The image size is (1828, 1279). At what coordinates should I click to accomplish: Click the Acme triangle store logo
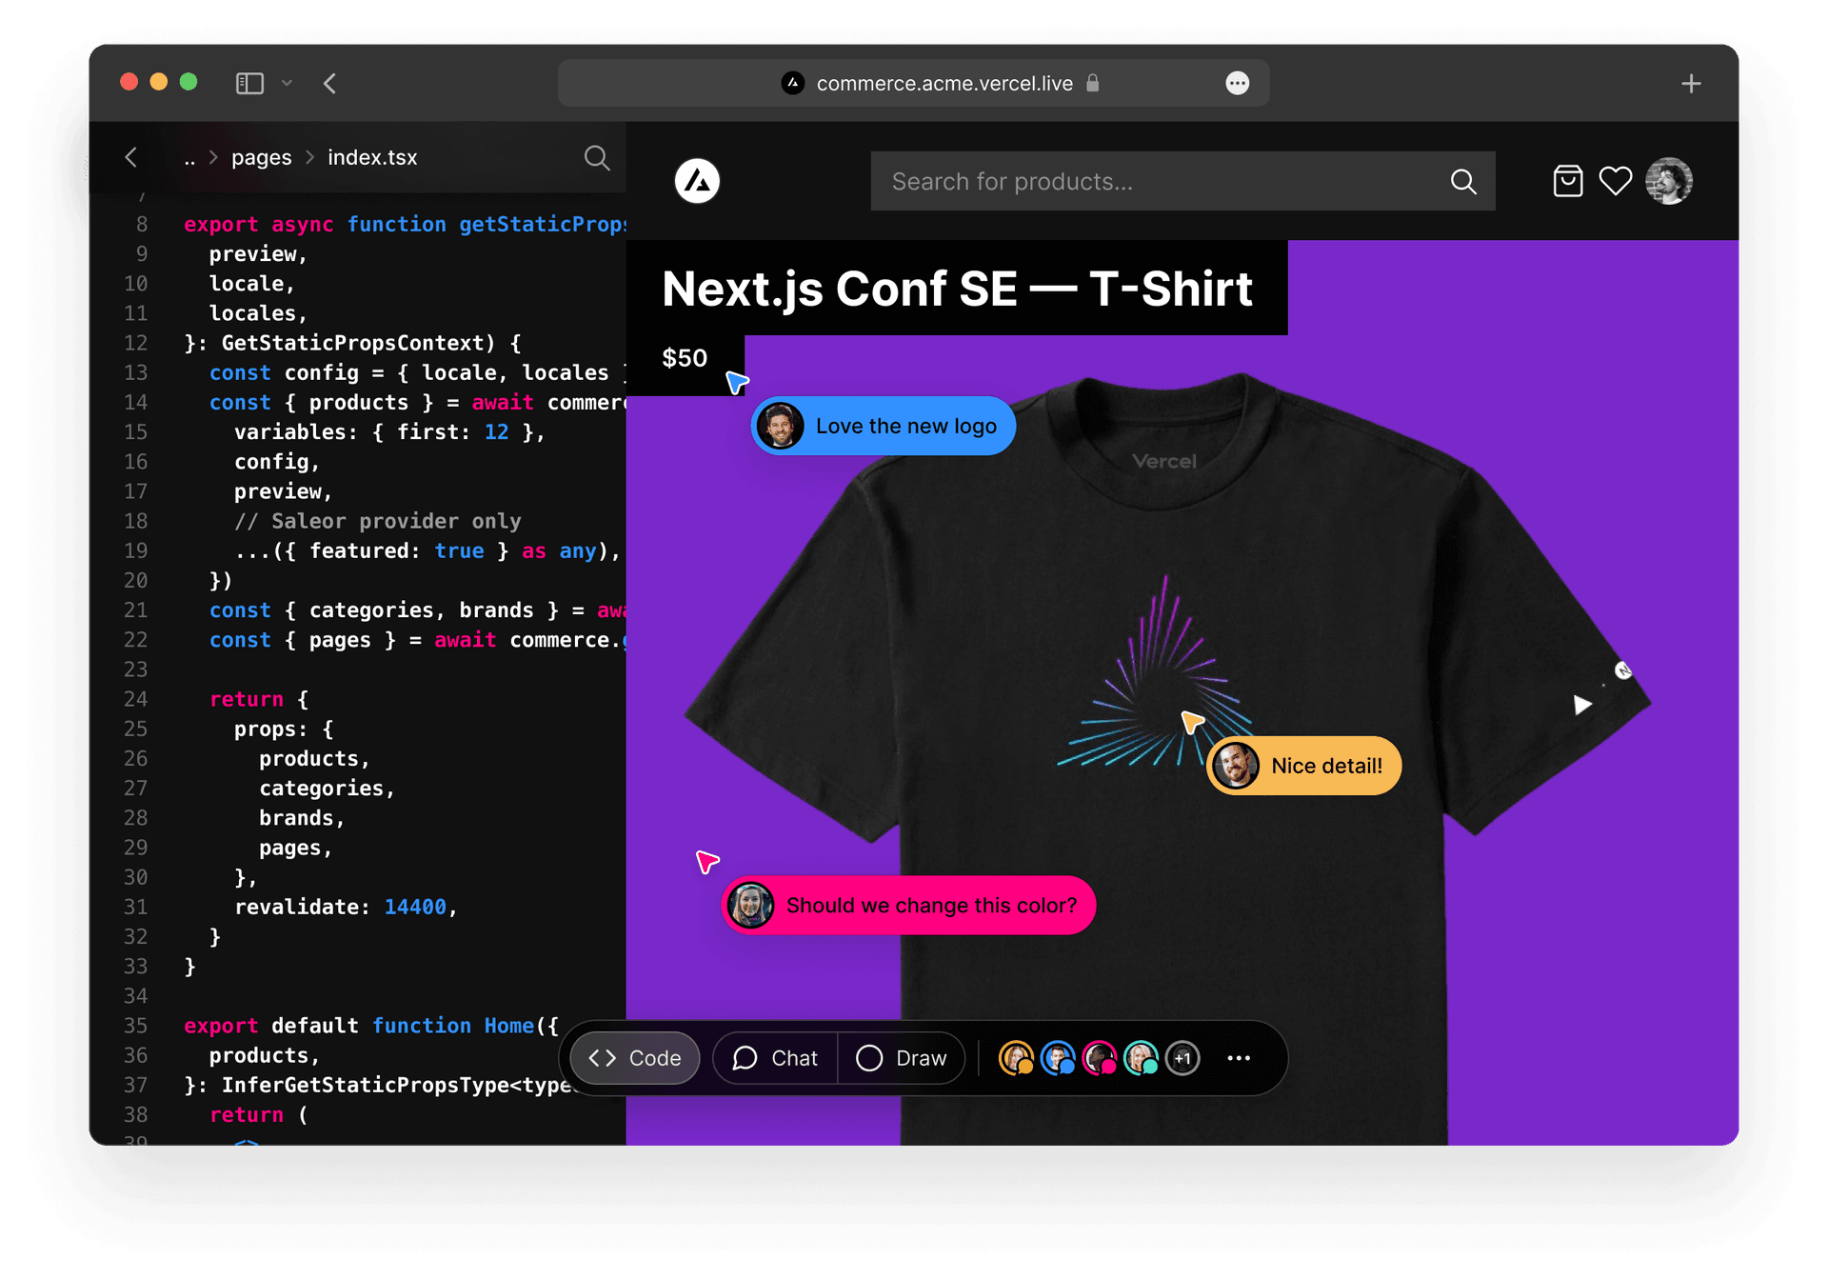coord(698,181)
